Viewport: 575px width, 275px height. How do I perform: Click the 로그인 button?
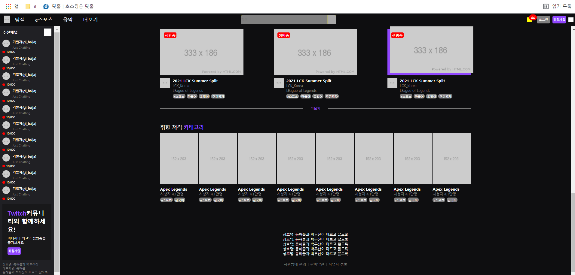[x=543, y=20]
